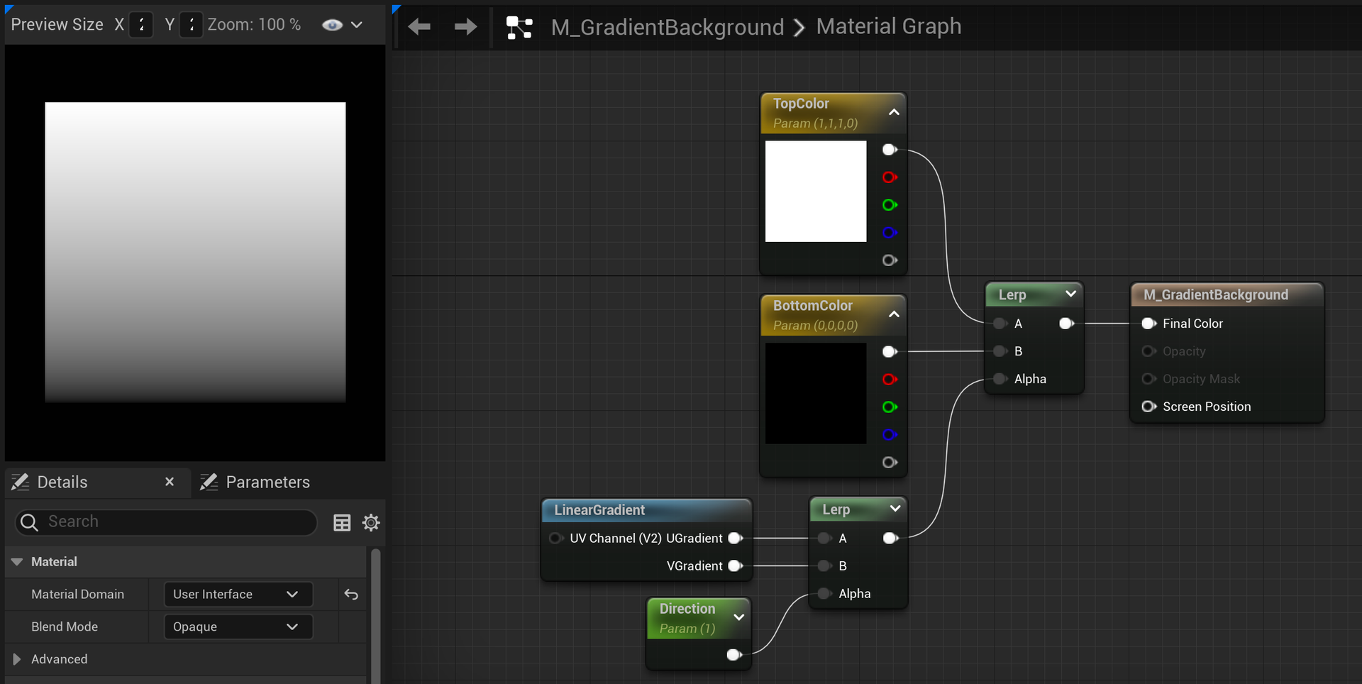Collapse the TopColor node with its header chevron
The width and height of the screenshot is (1362, 684).
[x=893, y=112]
